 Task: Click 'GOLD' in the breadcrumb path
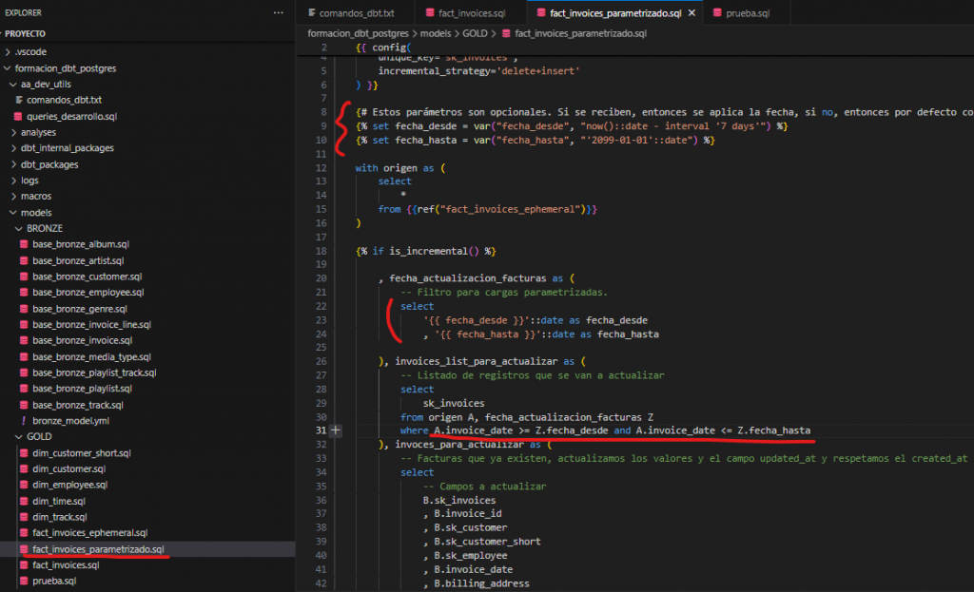(x=475, y=33)
